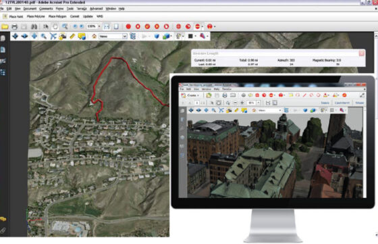378x244 pixels.
Task: Toggle Model Tree in main 3D toolbar
Action: [x=132, y=36]
